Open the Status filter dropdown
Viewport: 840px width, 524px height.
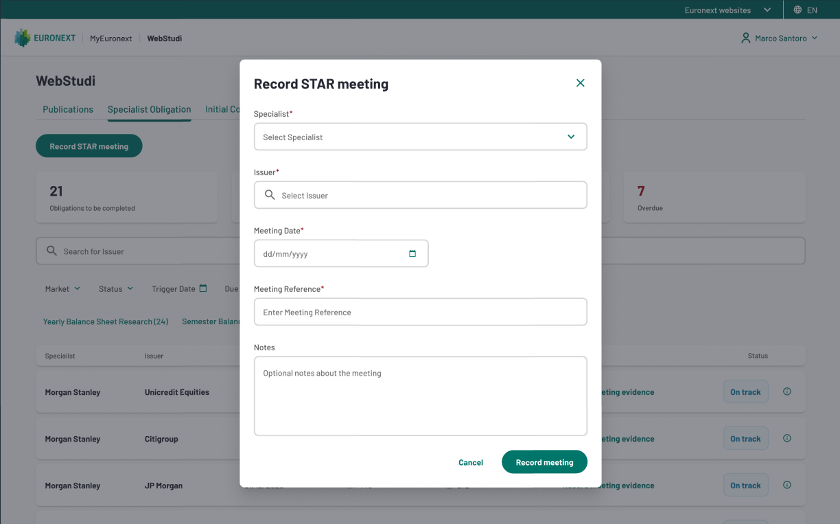coord(115,289)
